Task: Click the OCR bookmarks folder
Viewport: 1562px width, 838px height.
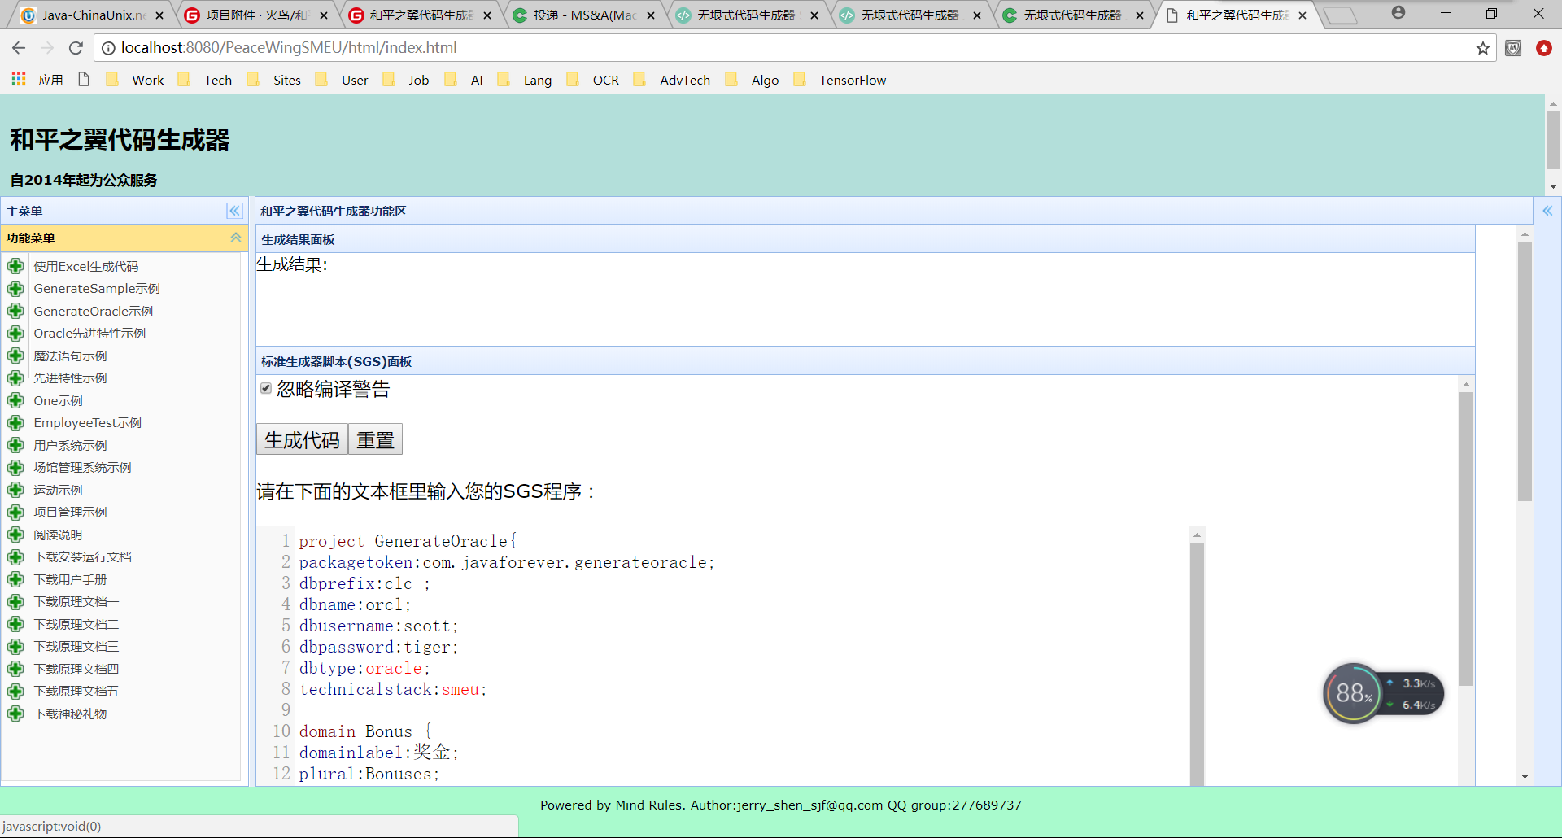Action: [x=593, y=80]
